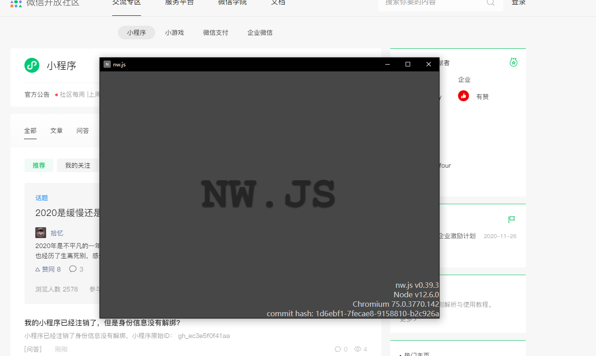Viewport: 596px width, 356px height.
Task: Open 拾忆 user profile name
Action: point(57,233)
